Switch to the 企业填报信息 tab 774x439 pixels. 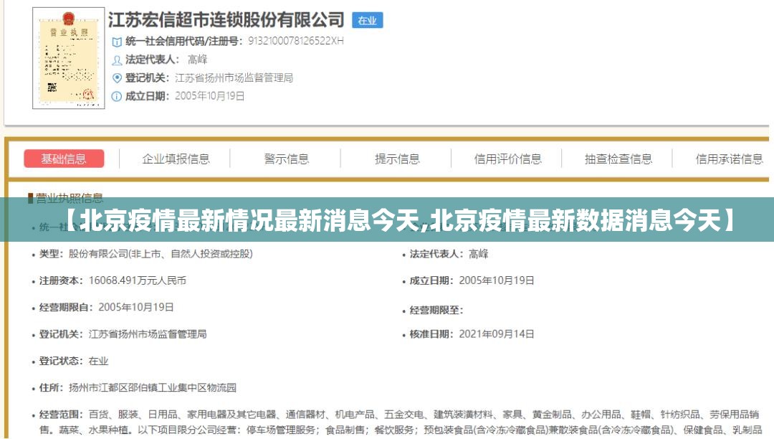coord(176,159)
